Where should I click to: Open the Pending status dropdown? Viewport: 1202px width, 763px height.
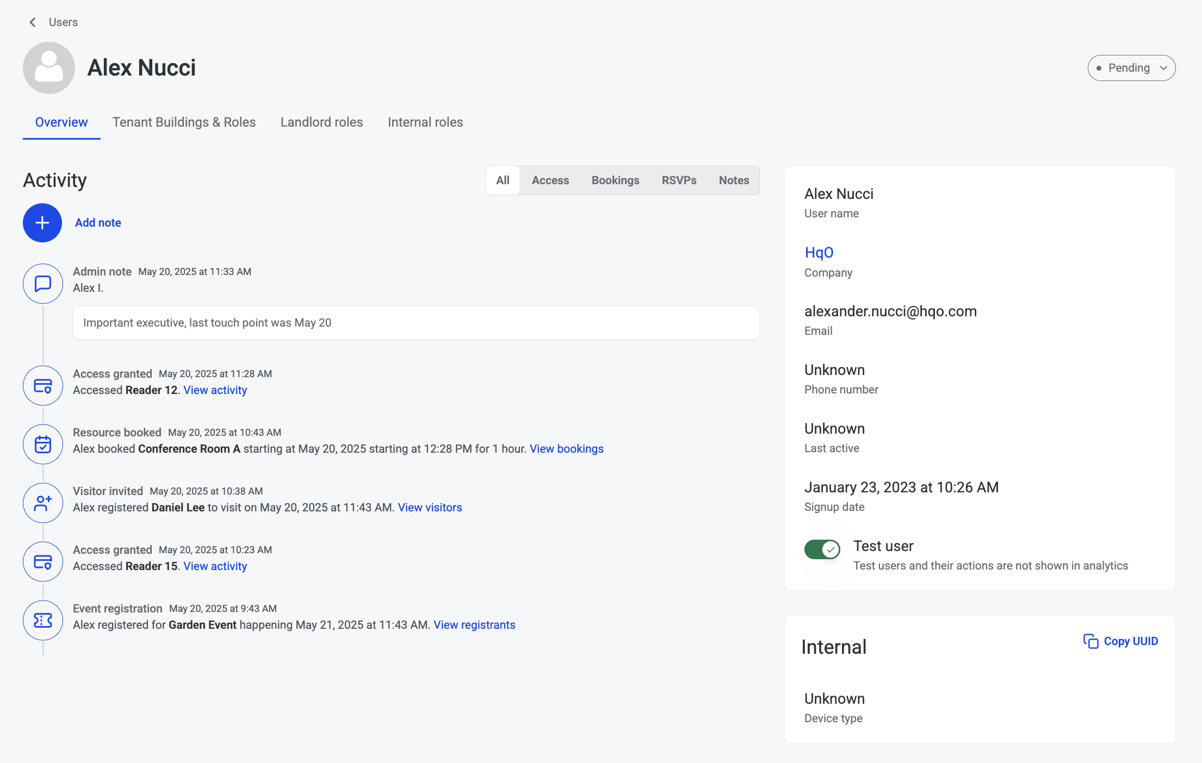[x=1131, y=68]
